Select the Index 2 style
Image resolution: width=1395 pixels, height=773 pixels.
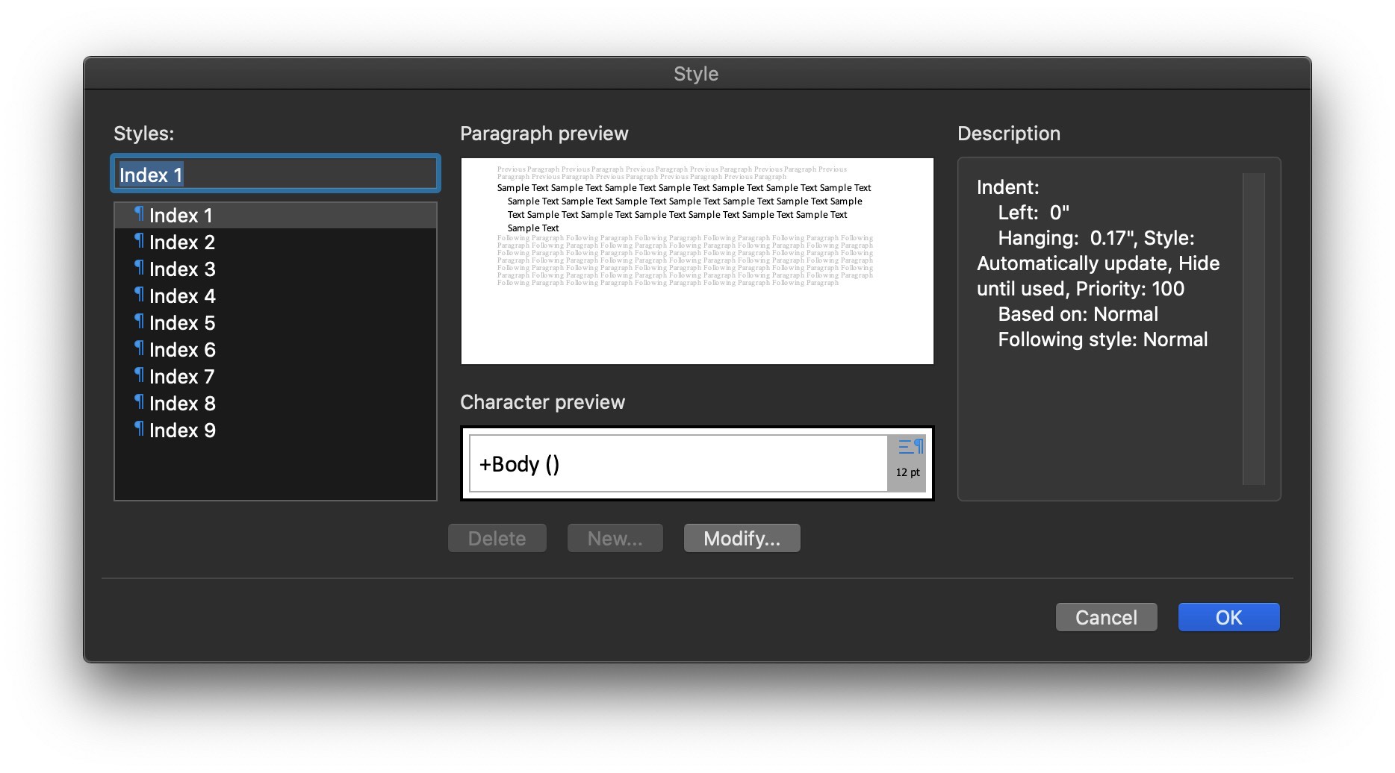tap(182, 242)
